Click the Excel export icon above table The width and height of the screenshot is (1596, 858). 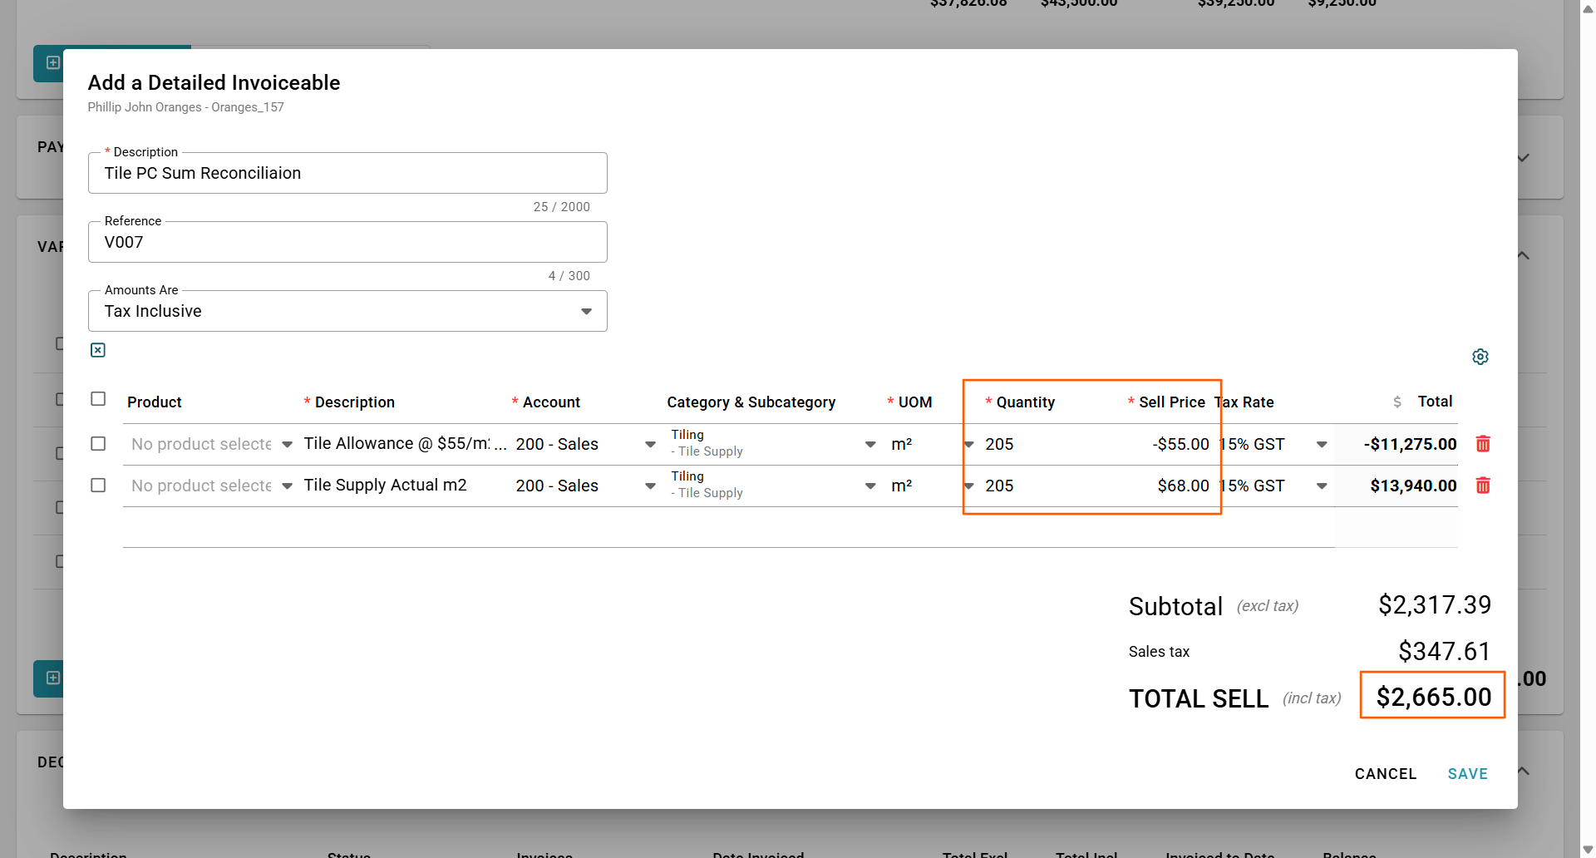pyautogui.click(x=98, y=350)
